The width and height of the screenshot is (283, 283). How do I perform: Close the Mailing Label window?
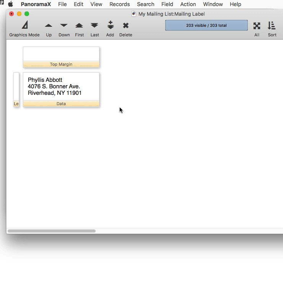[x=11, y=14]
